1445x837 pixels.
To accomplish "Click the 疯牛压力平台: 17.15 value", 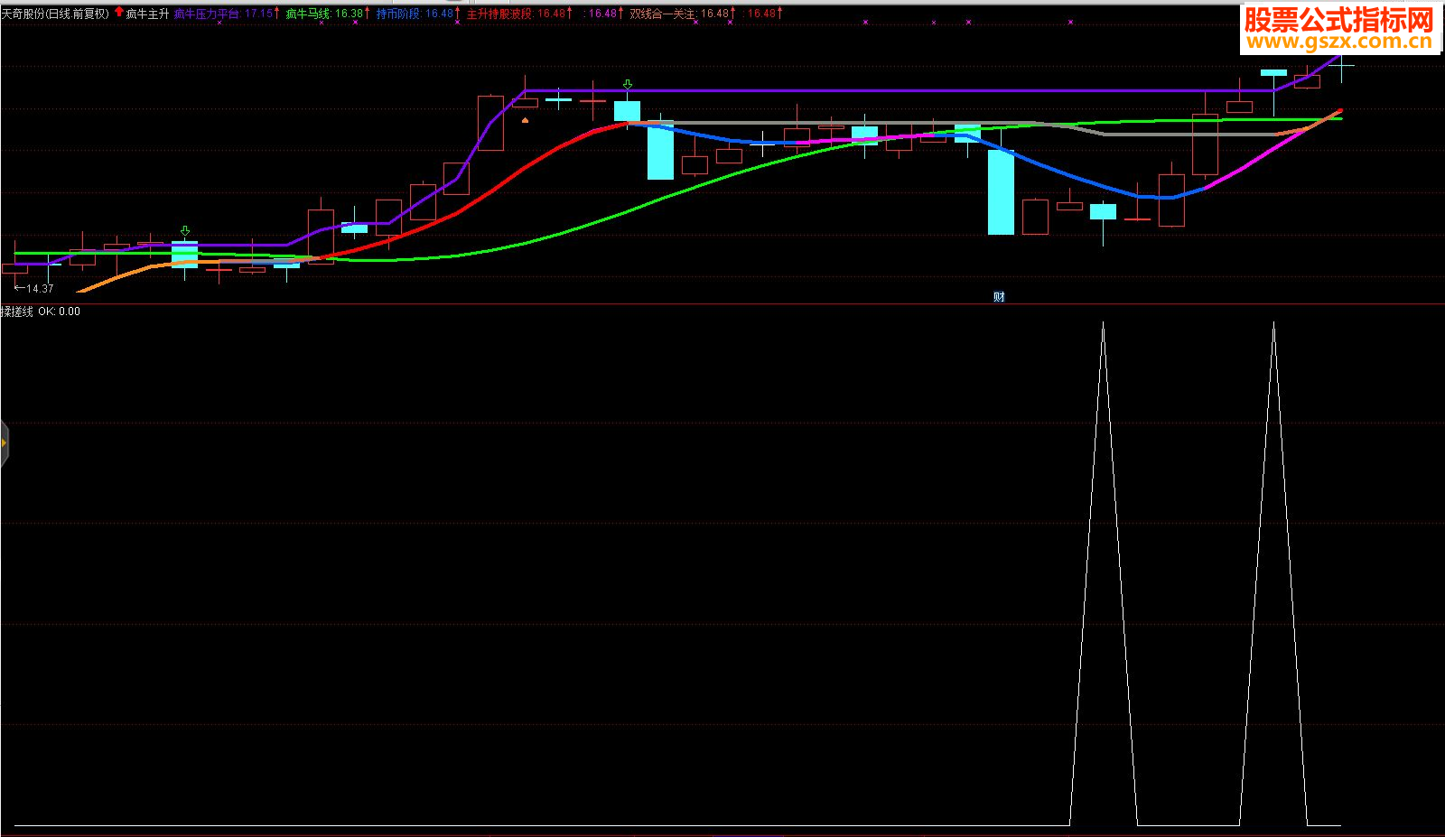I will coord(224,14).
